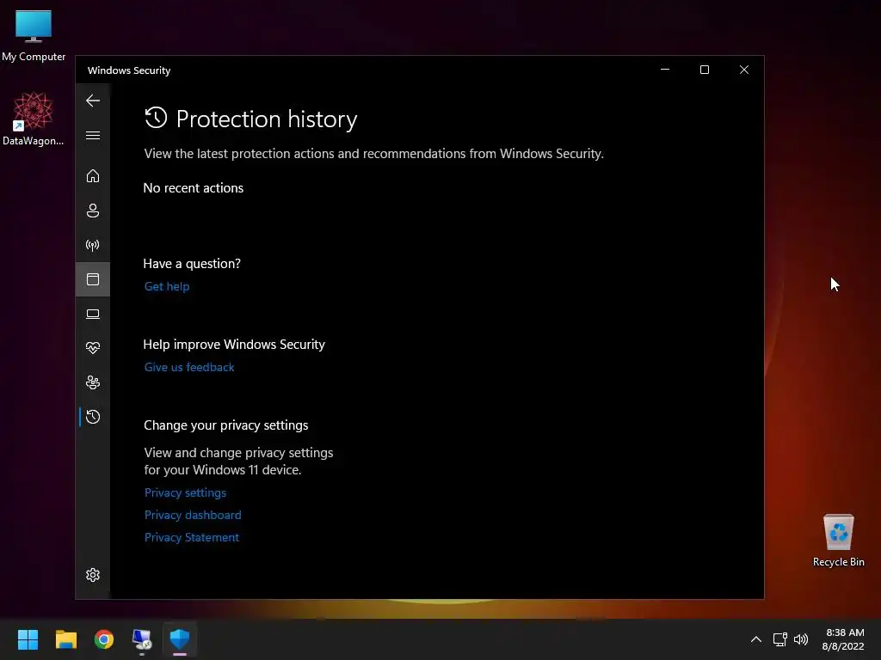The image size is (881, 660).
Task: Show hidden tray icons chevron
Action: 756,639
